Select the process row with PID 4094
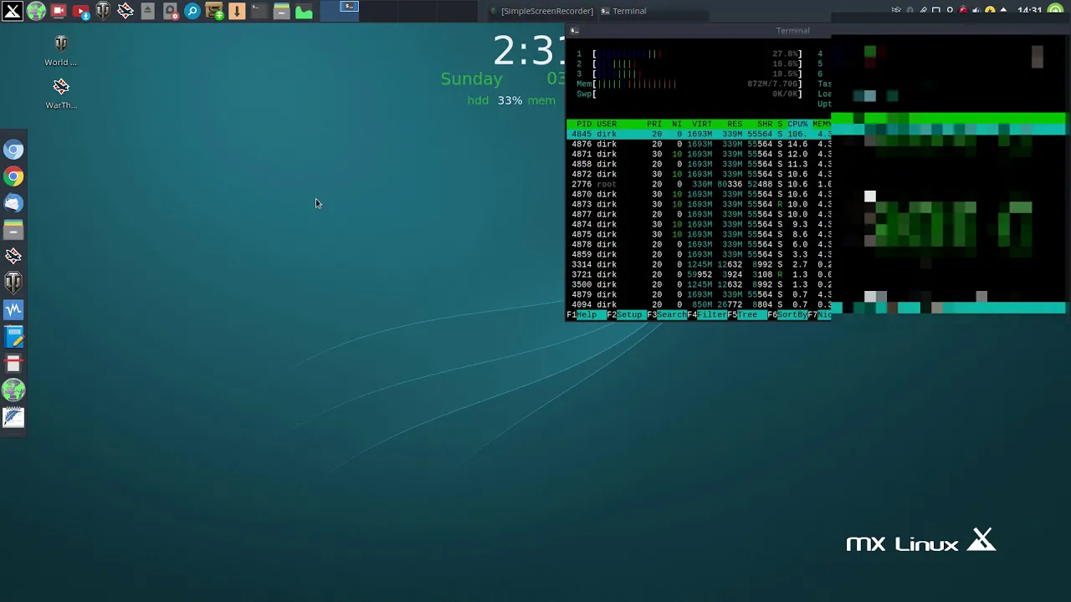Image resolution: width=1071 pixels, height=602 pixels. [x=699, y=304]
